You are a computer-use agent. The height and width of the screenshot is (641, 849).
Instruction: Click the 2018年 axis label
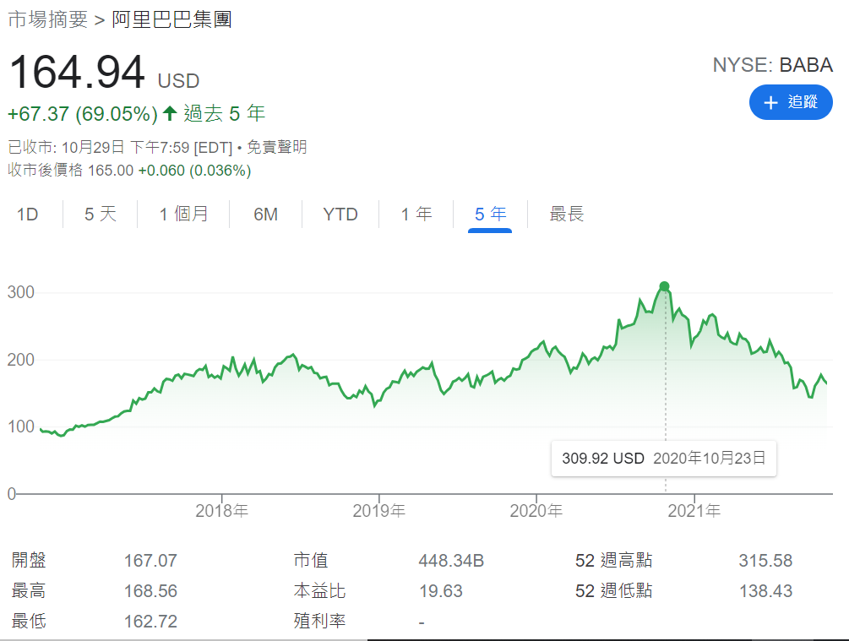221,511
